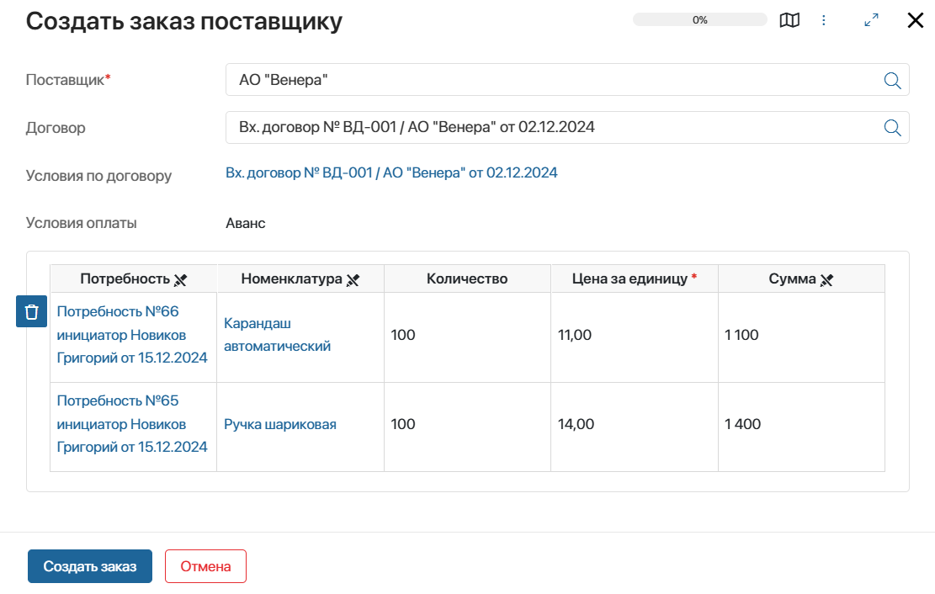Click the Условия по договору label
This screenshot has height=594, width=935.
point(98,176)
